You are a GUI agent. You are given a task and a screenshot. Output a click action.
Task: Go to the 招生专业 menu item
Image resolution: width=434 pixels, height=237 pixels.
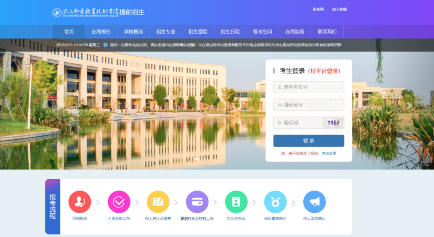(x=166, y=32)
